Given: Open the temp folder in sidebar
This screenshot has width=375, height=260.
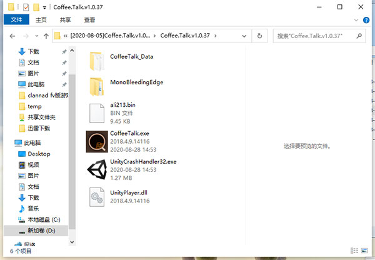Looking at the screenshot, I should (x=34, y=106).
